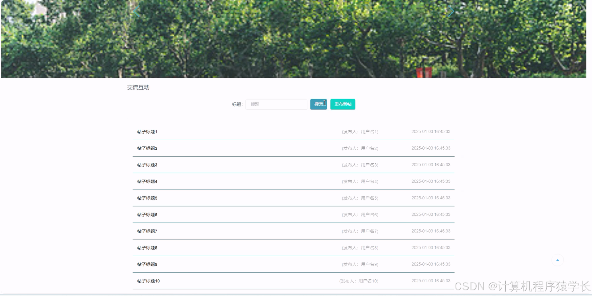Open post 帖子标题5
This screenshot has width=592, height=296.
147,198
